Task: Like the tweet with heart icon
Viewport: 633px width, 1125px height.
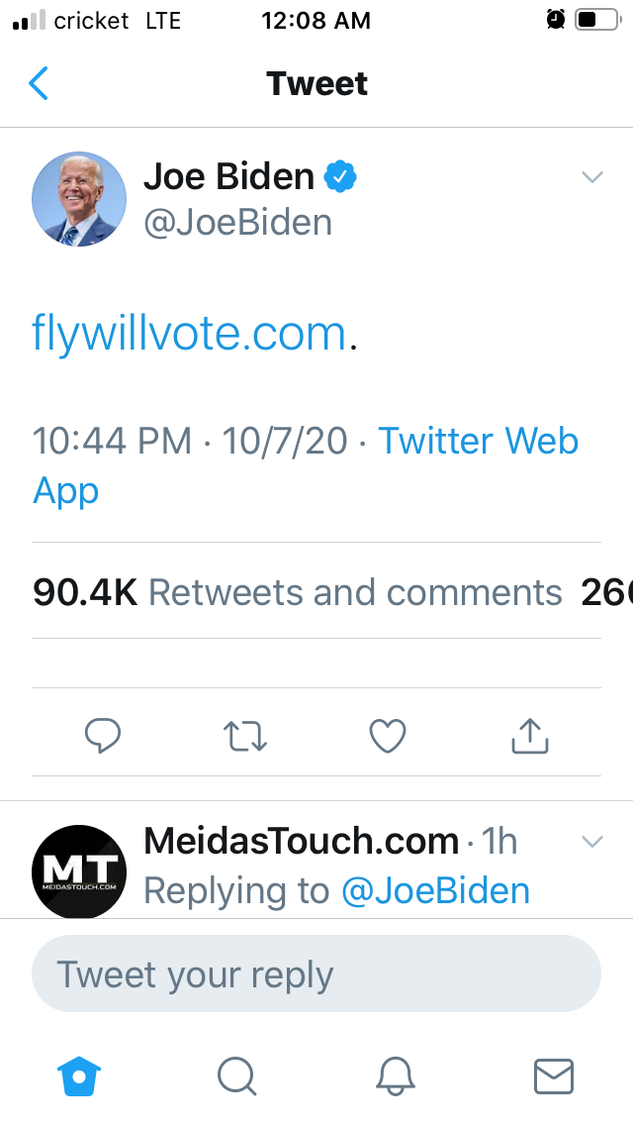Action: tap(388, 735)
